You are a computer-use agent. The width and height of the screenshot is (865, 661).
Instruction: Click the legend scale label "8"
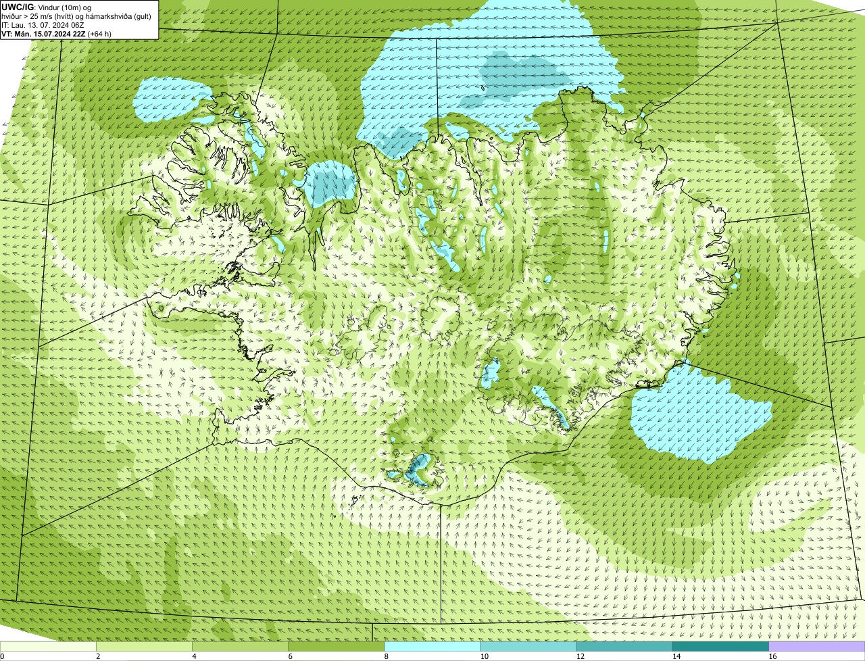[387, 656]
